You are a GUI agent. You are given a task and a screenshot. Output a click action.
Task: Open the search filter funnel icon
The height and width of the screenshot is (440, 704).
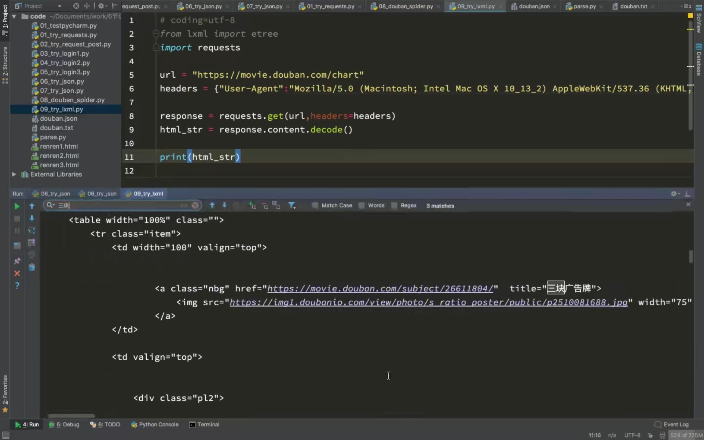292,206
